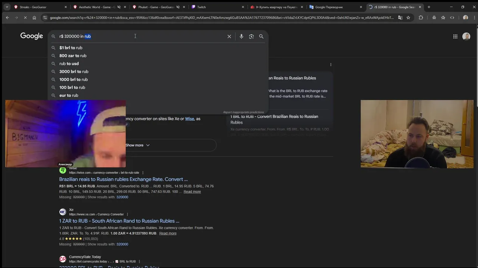Show results with 320000 under Wise
478x268 pixels.
point(122,197)
